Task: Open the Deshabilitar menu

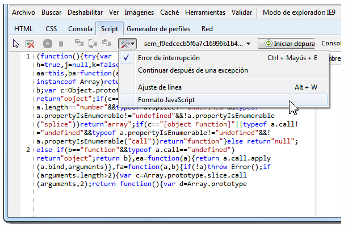Action: click(85, 12)
